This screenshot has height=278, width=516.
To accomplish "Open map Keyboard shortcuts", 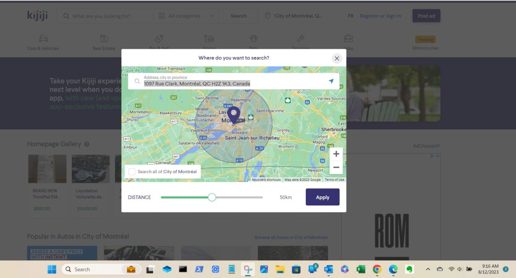I will point(266,180).
